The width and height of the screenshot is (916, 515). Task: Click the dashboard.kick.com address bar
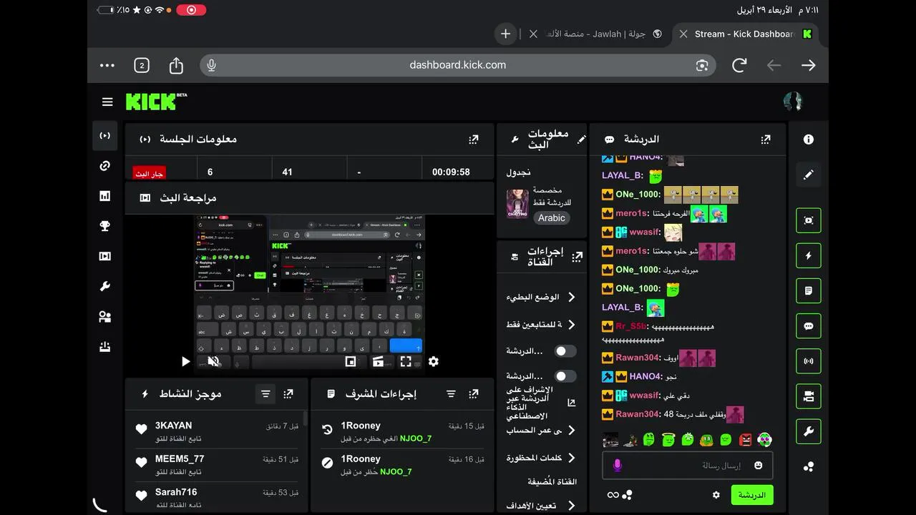[458, 65]
